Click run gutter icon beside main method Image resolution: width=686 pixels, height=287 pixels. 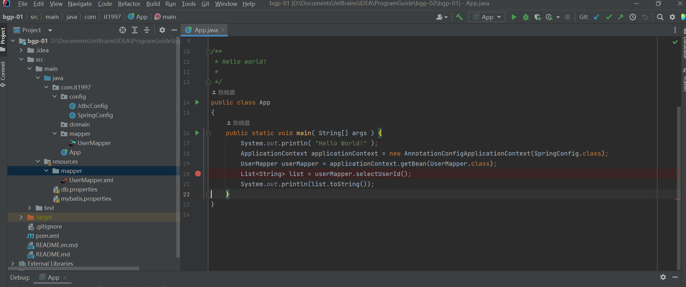[x=197, y=133]
